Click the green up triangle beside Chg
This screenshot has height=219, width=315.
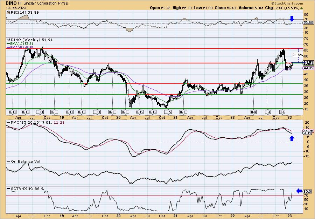point(301,8)
